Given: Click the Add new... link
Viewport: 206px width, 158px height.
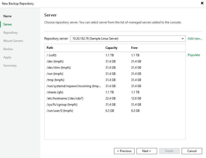Looking at the screenshot, I should click(195, 39).
